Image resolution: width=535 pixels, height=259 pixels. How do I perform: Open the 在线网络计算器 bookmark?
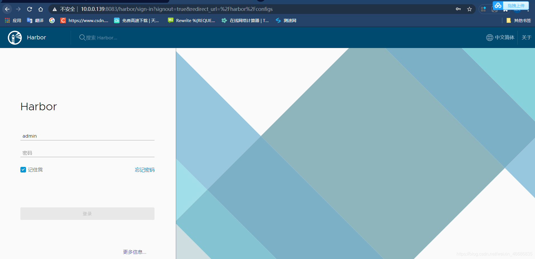(x=245, y=20)
